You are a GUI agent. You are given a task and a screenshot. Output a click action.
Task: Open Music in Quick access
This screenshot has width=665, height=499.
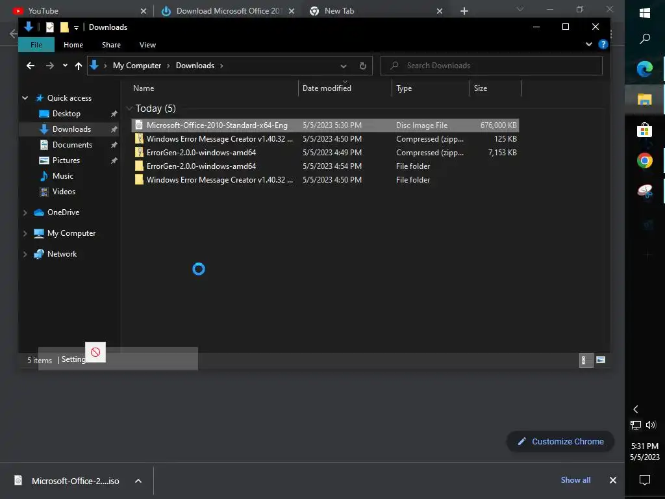[62, 175]
